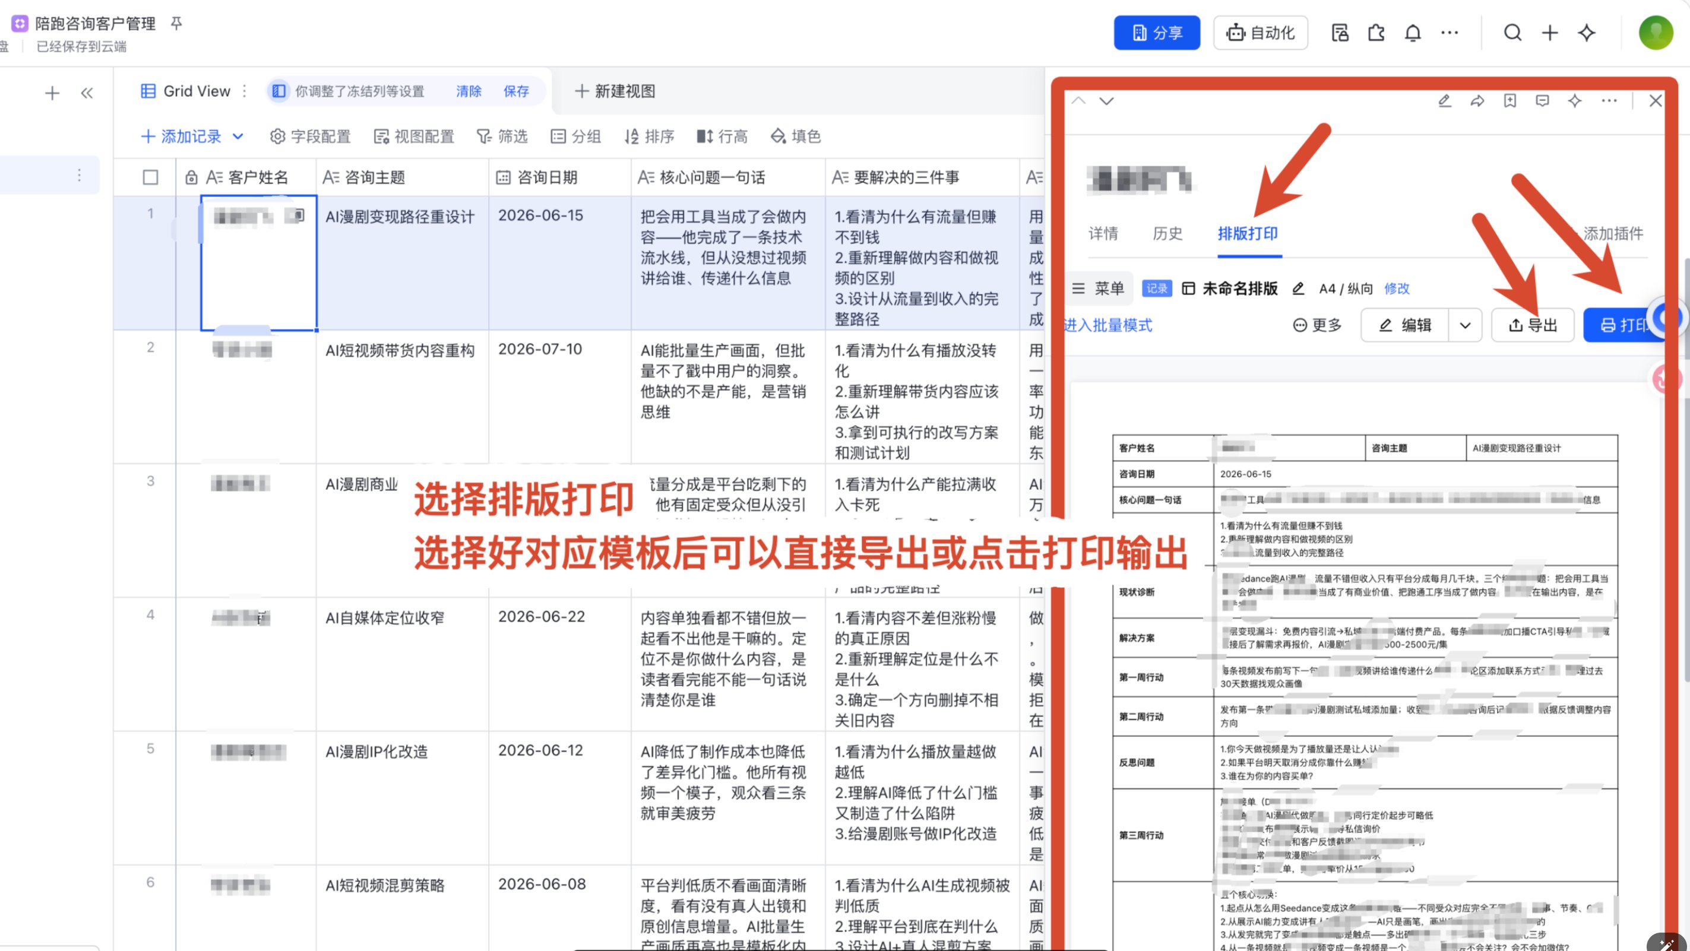Click the 筛选 filter toolbar item
This screenshot has height=951, width=1690.
click(x=502, y=137)
